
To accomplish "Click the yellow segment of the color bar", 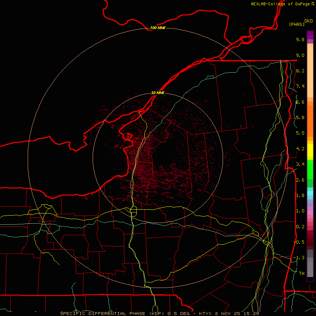I will 310,150.
